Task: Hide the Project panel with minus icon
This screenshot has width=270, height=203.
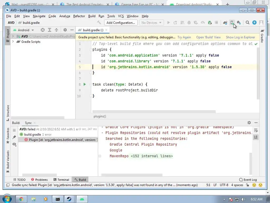Action: 72,30
